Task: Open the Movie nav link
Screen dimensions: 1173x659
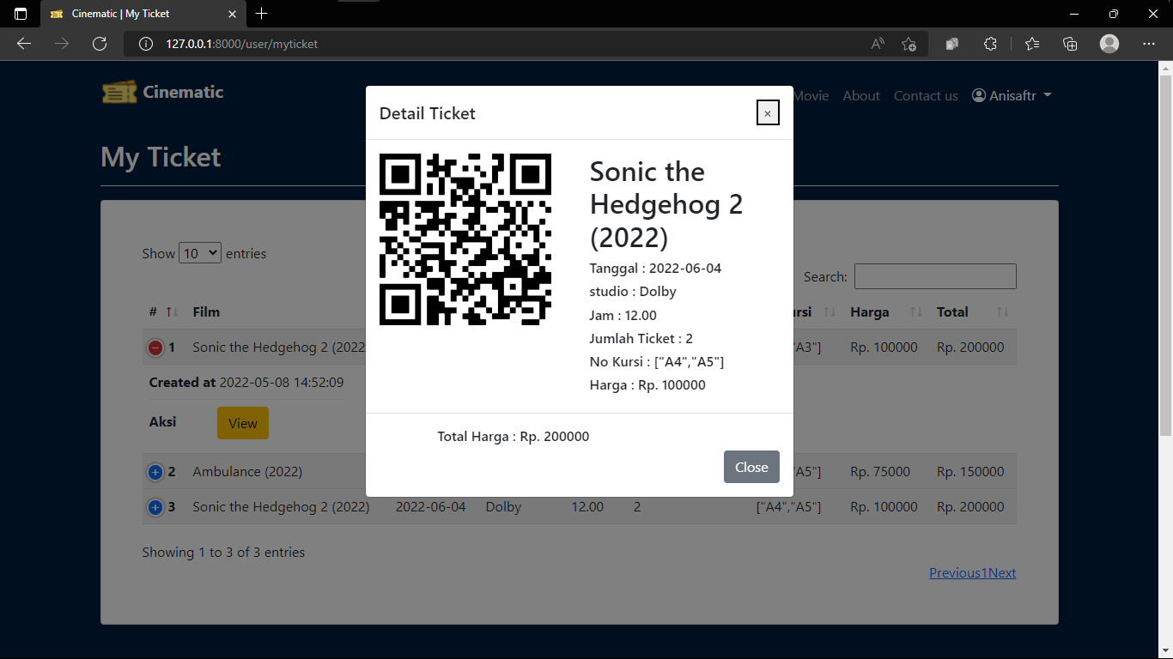Action: pos(811,95)
